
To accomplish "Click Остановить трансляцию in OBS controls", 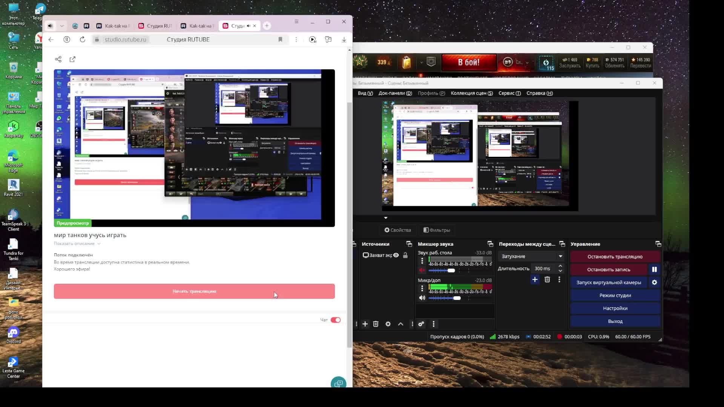I will pos(615,257).
